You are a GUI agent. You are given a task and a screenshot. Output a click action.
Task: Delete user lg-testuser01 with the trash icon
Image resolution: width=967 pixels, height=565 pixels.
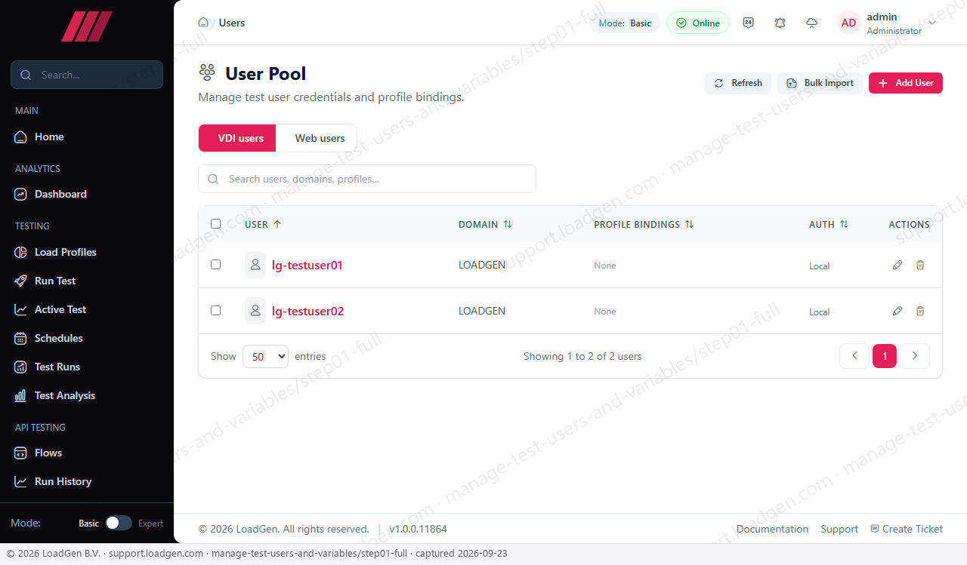click(920, 265)
